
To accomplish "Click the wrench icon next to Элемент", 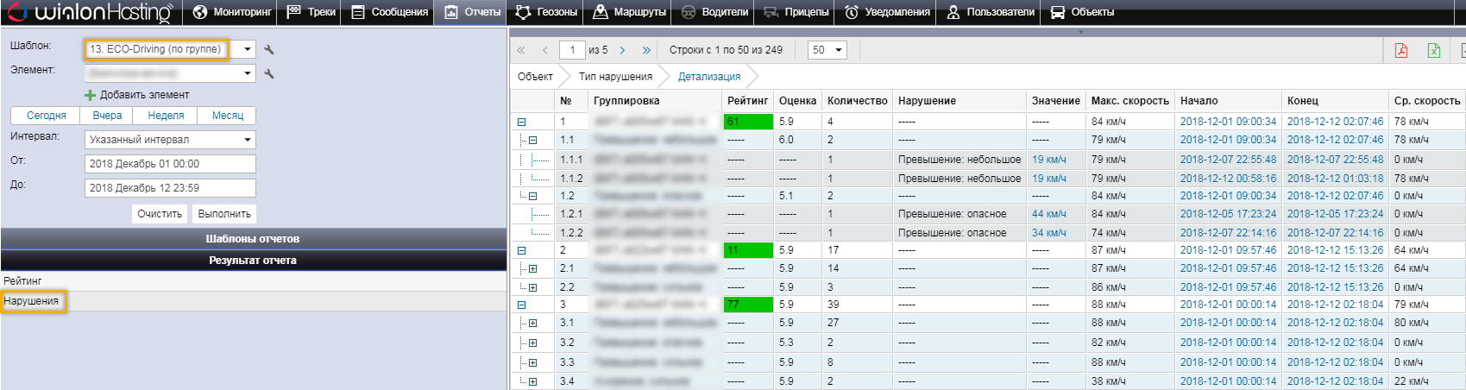I will [x=269, y=74].
